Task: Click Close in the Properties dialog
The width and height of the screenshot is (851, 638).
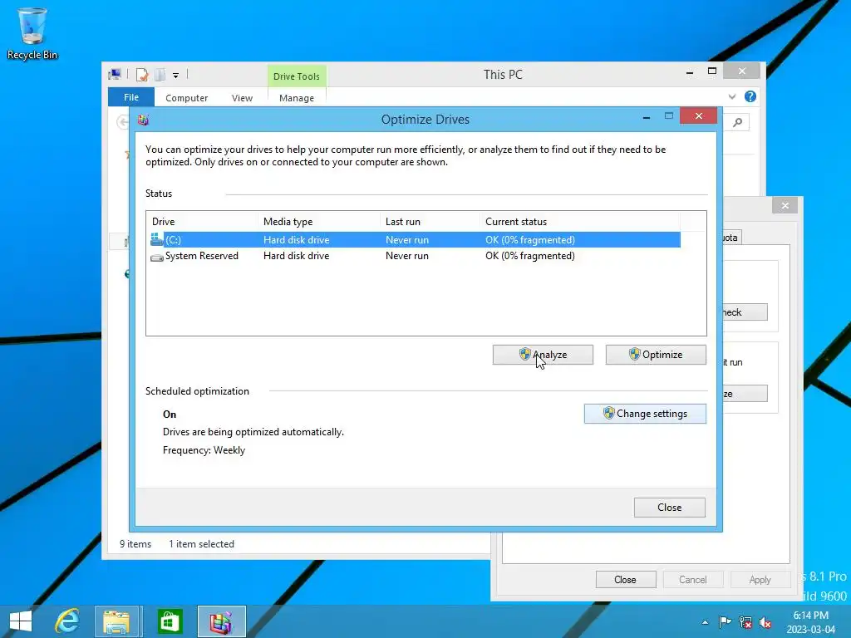Action: point(625,579)
